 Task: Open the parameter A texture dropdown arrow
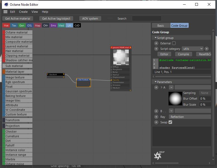pyautogui.click(x=171, y=87)
